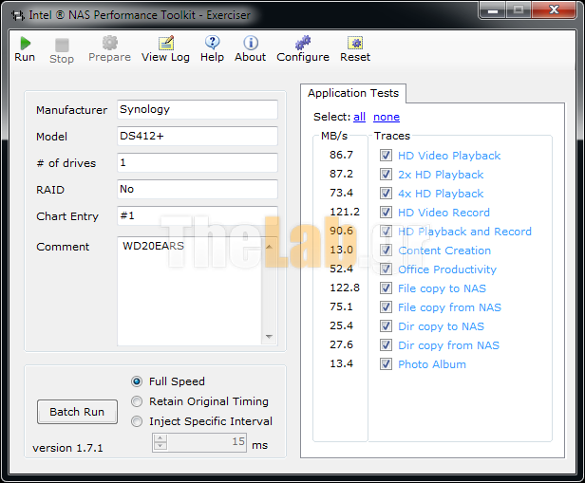Click the 122.8 MB/s value
The width and height of the screenshot is (585, 483).
pyautogui.click(x=345, y=288)
